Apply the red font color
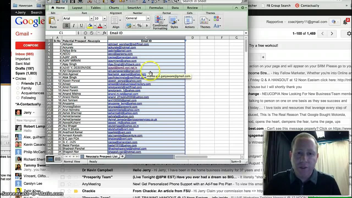Screen dimensions: 352x198 coord(100,26)
